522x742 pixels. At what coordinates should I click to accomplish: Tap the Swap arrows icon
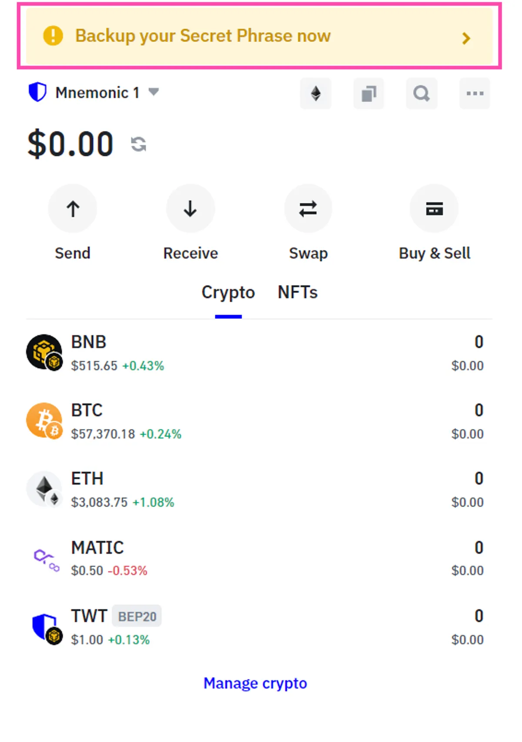(308, 208)
